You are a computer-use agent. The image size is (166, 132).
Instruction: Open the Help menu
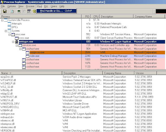[x=62, y=6]
